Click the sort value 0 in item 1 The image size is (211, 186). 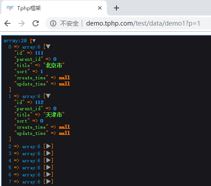click(x=42, y=121)
